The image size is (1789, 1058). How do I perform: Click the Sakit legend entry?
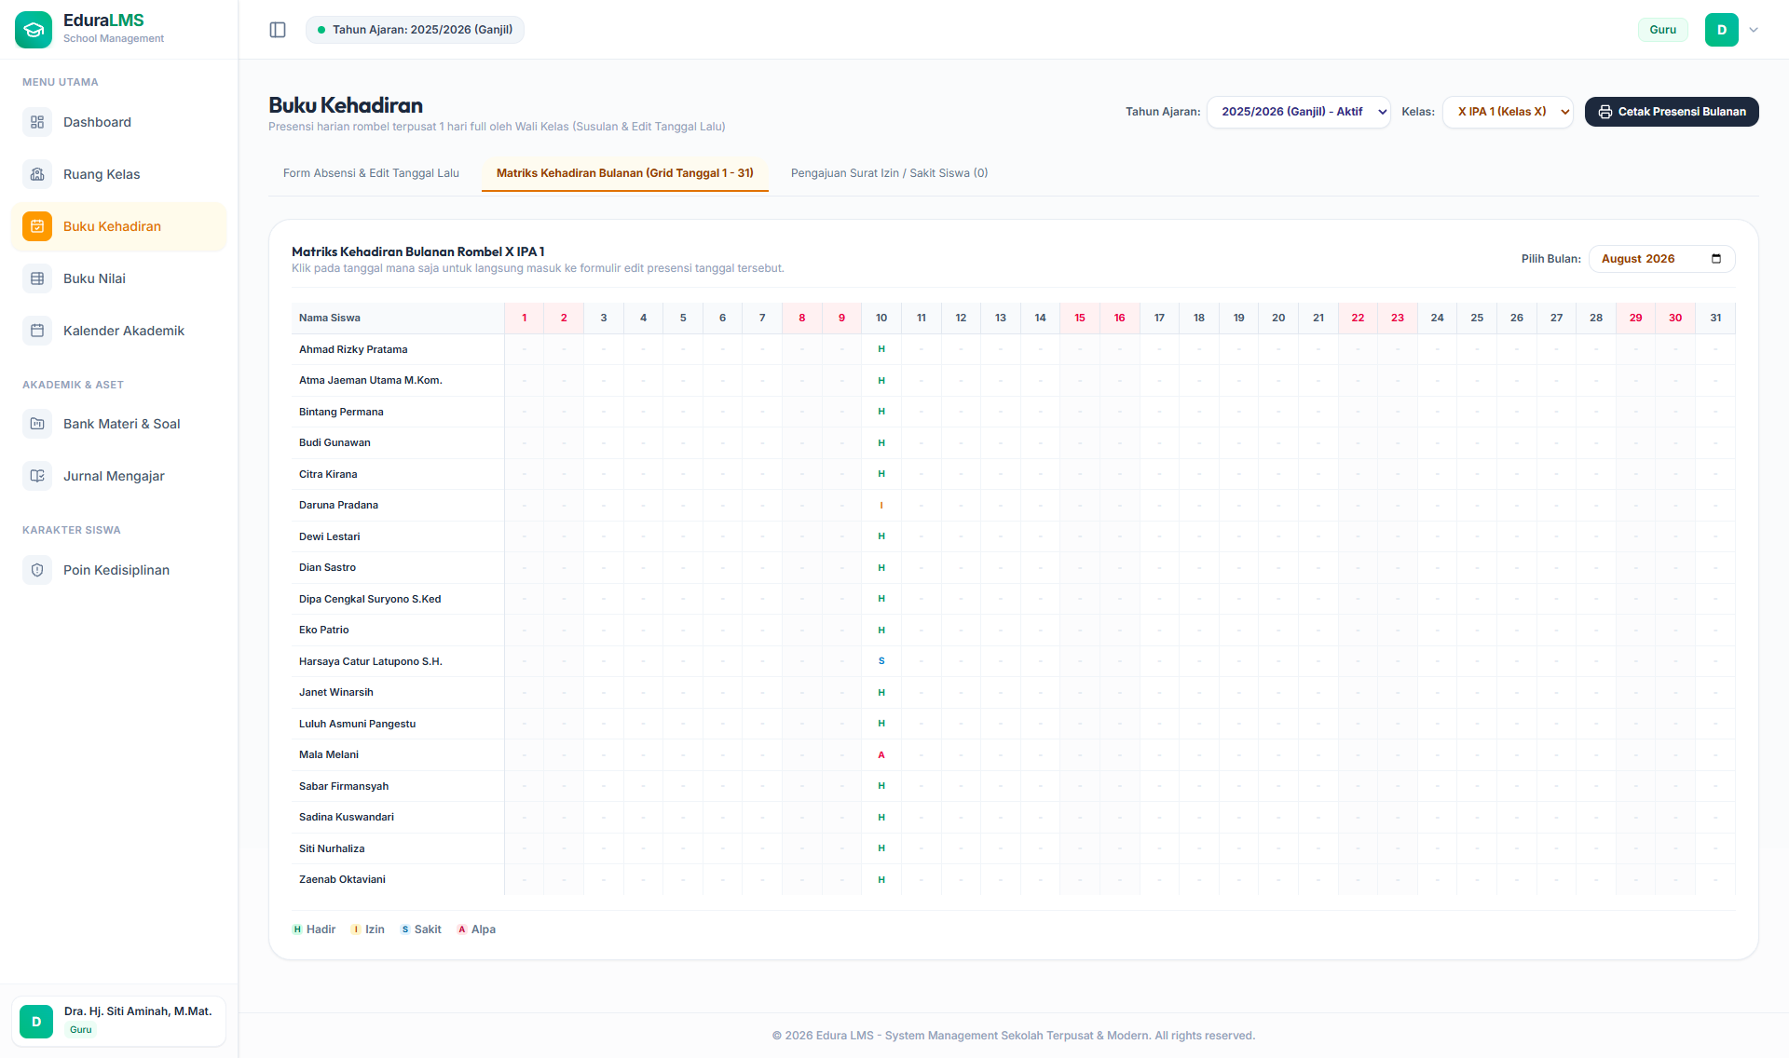[x=421, y=929]
